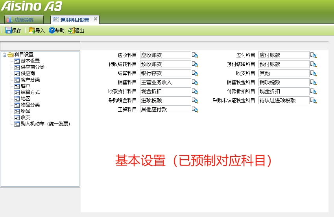Screen dimensions: 334x217
Task: Click lookup icon beside 应付科目 field
Action: coord(314,55)
